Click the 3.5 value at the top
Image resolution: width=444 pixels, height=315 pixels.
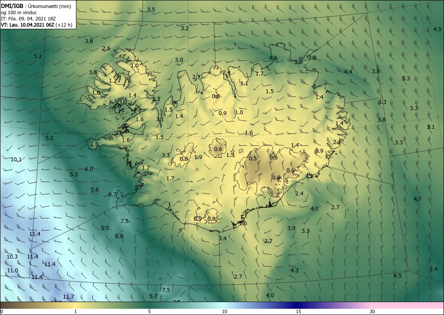151,10
